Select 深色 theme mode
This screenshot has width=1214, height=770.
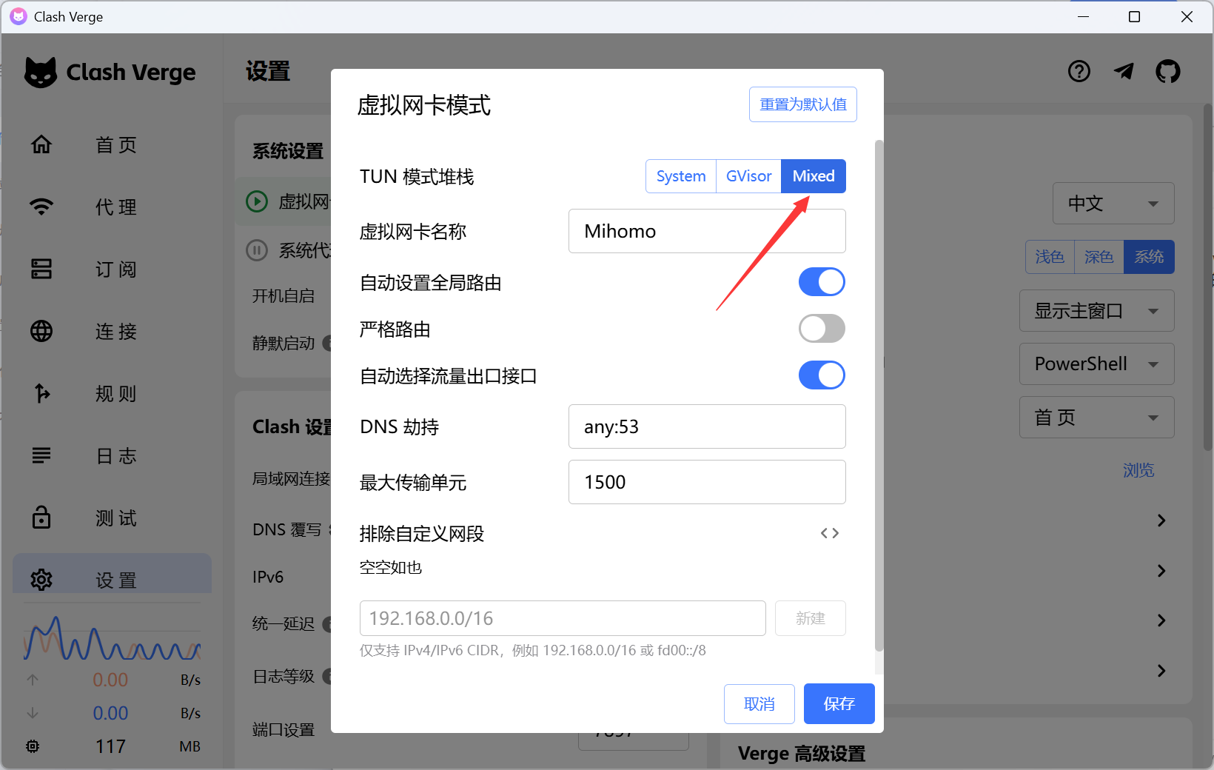tap(1099, 257)
